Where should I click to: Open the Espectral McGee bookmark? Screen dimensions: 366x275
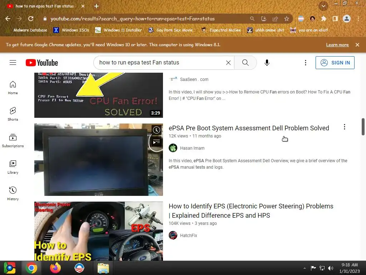point(221,30)
